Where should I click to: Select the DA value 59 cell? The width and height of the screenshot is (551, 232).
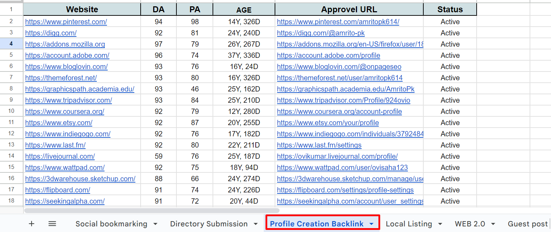point(159,156)
